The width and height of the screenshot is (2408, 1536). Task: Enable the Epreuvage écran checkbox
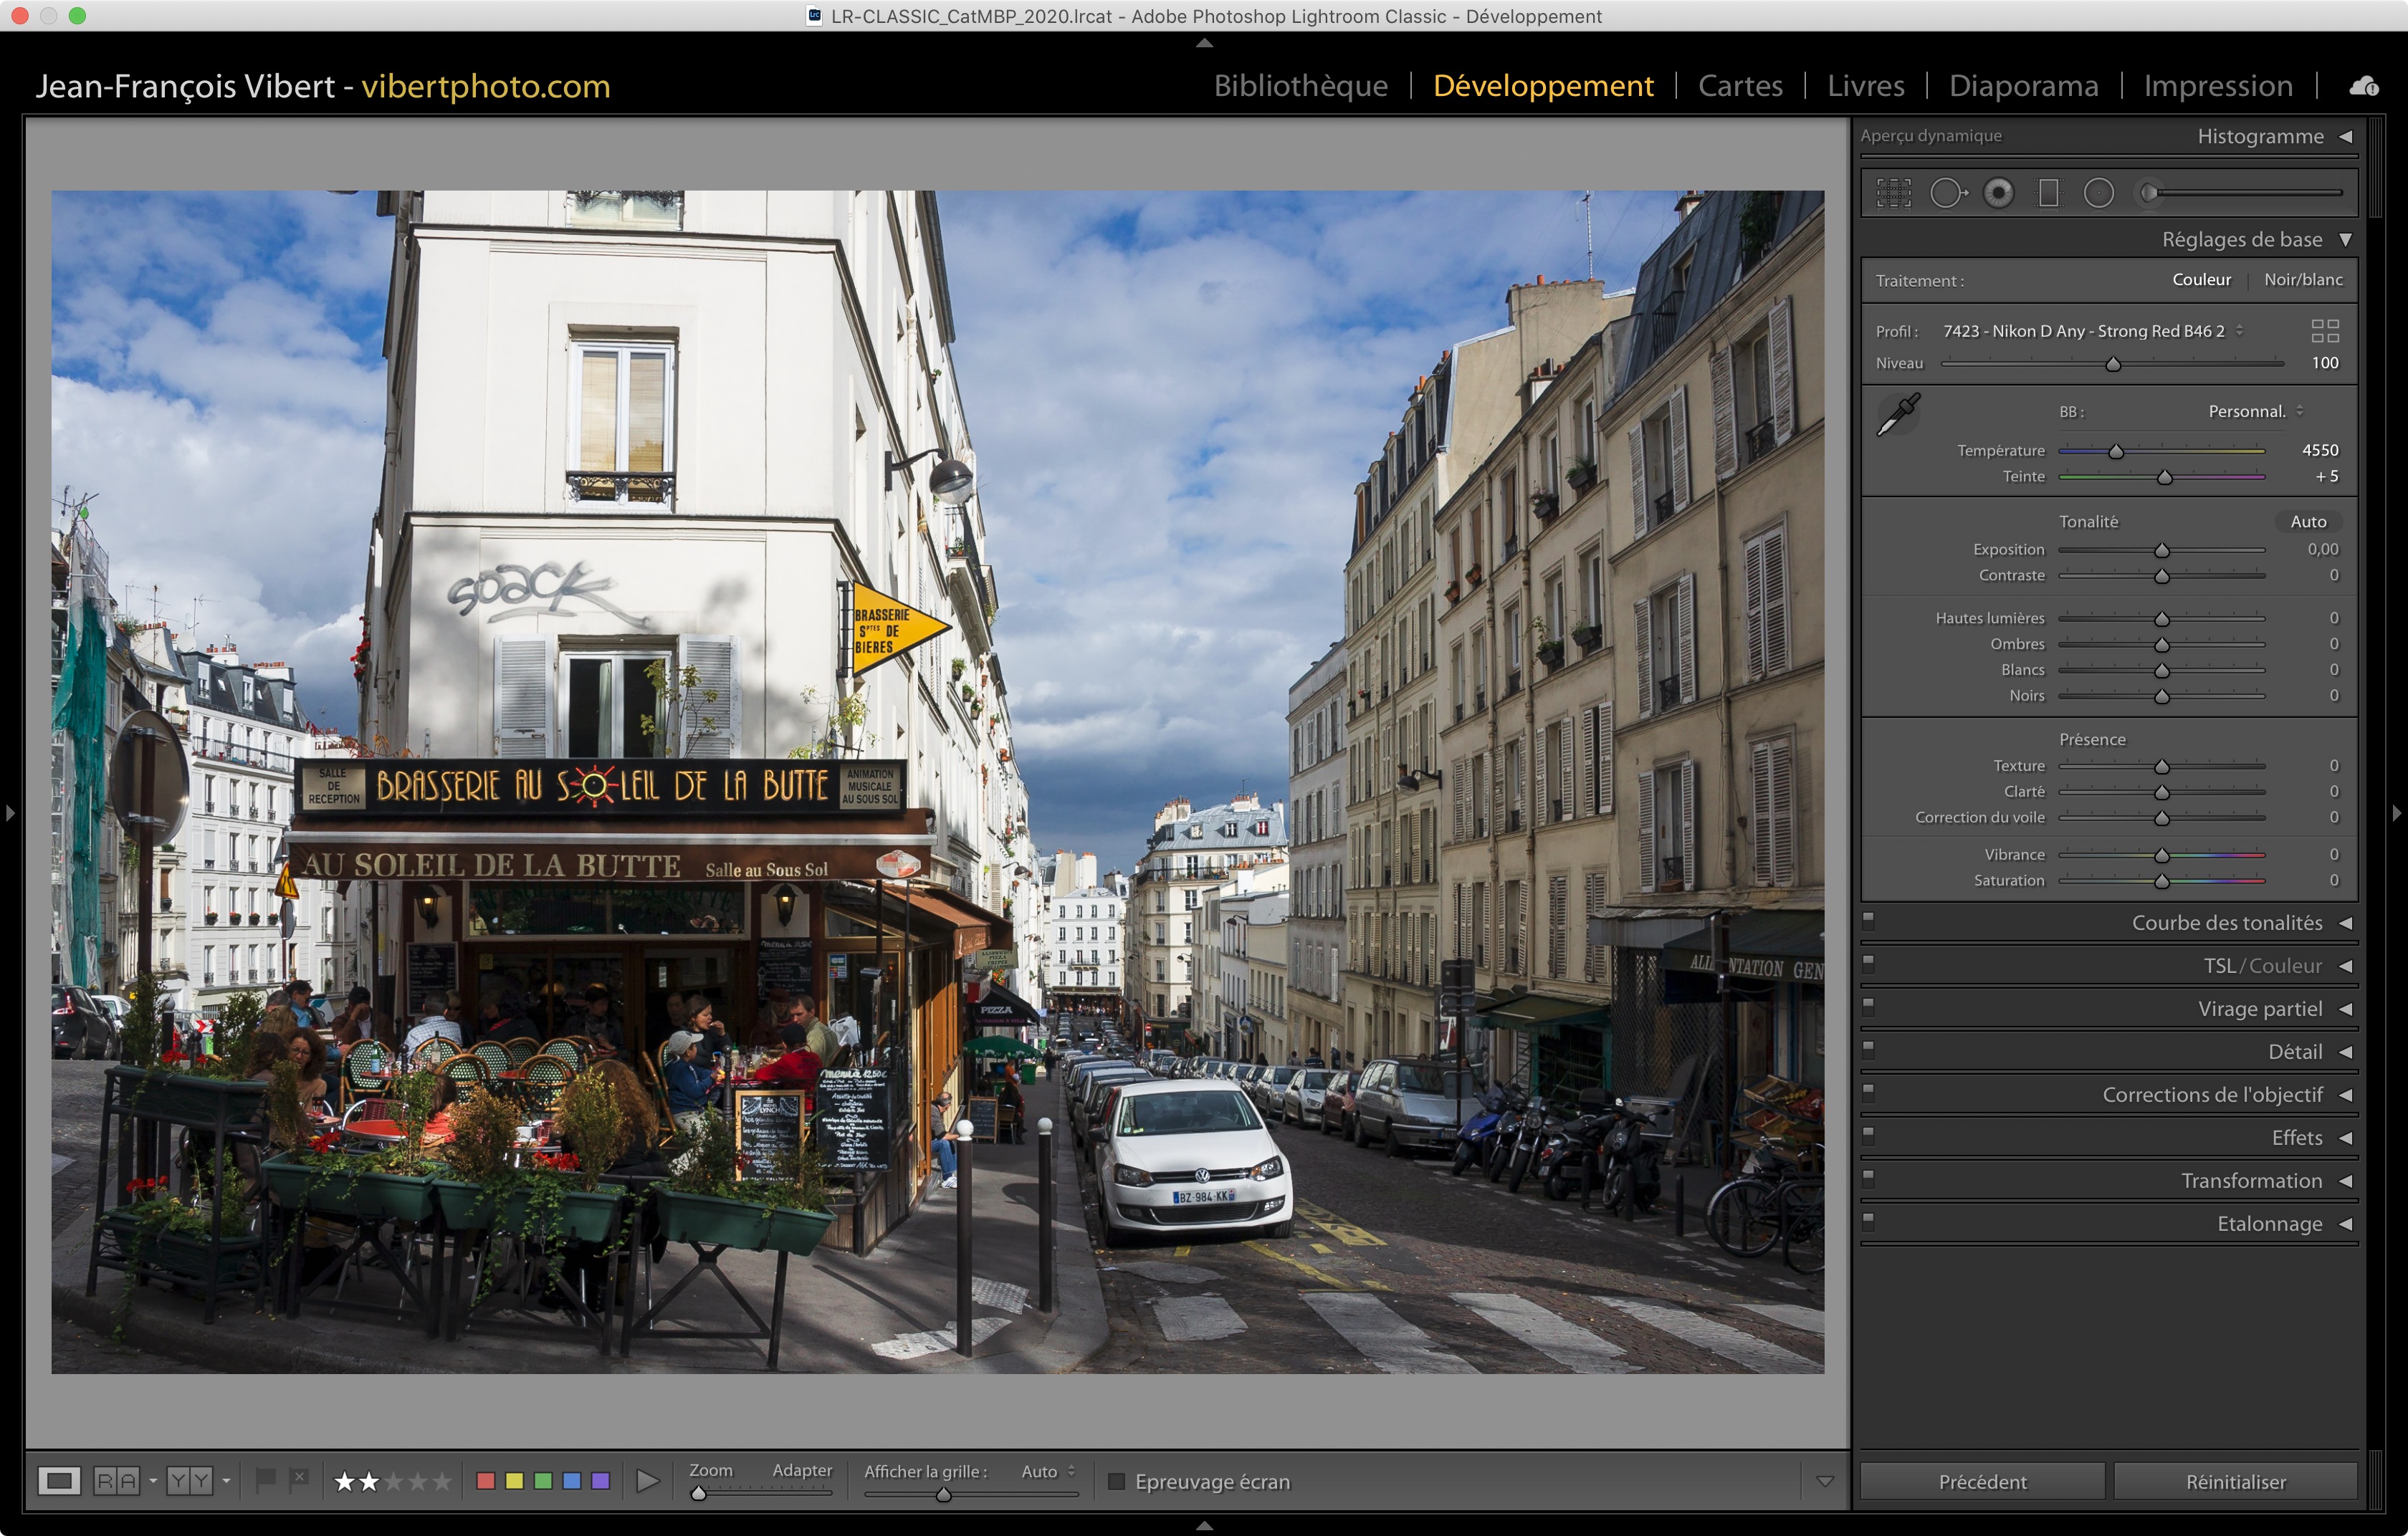click(1117, 1481)
